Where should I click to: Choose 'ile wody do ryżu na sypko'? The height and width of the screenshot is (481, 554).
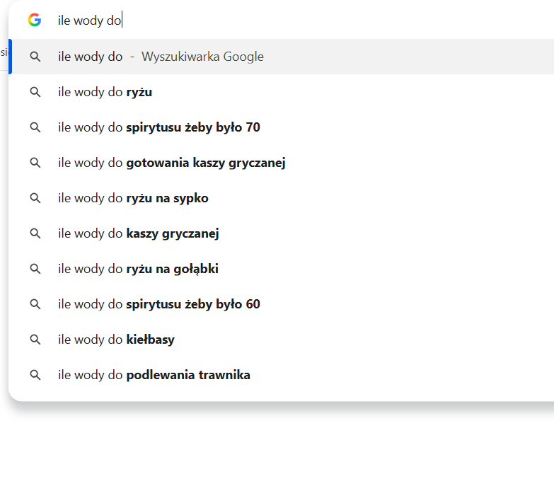(x=281, y=198)
